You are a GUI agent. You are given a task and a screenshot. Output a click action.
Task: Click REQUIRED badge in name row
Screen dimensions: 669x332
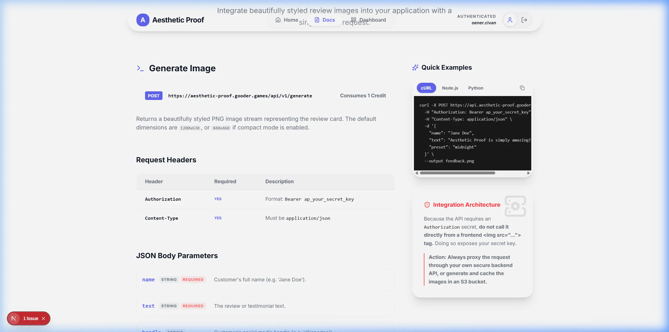click(193, 280)
